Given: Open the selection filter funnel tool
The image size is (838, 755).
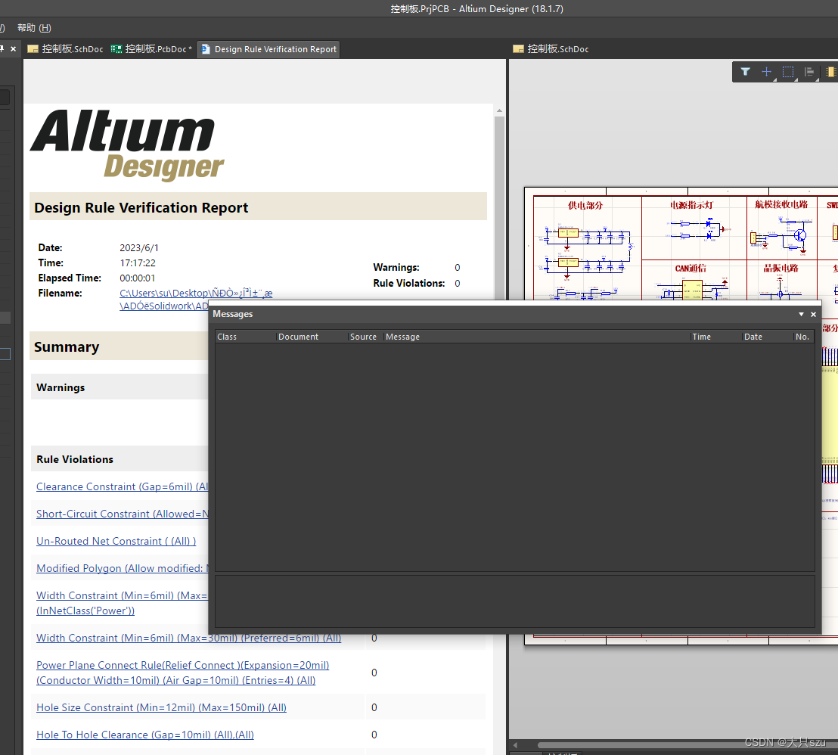Looking at the screenshot, I should [x=745, y=72].
